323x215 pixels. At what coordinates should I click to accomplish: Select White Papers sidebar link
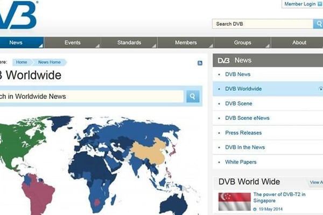click(x=241, y=162)
